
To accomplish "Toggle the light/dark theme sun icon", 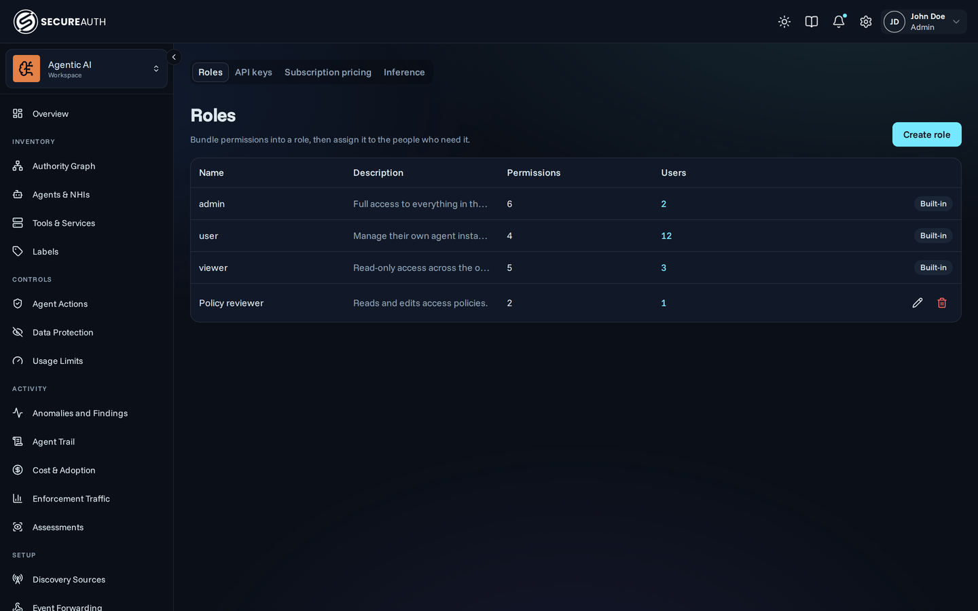I will pos(784,22).
